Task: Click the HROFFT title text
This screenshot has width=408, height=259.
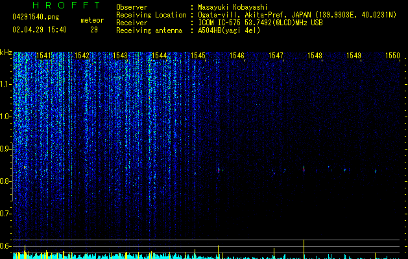Action: click(x=67, y=5)
